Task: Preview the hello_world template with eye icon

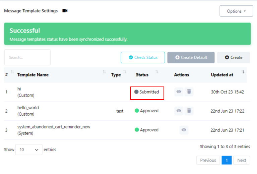Action: click(179, 111)
